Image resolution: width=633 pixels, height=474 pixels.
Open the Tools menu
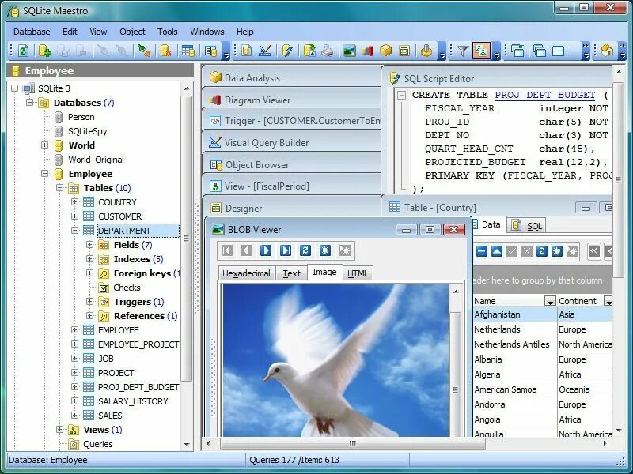tap(168, 32)
